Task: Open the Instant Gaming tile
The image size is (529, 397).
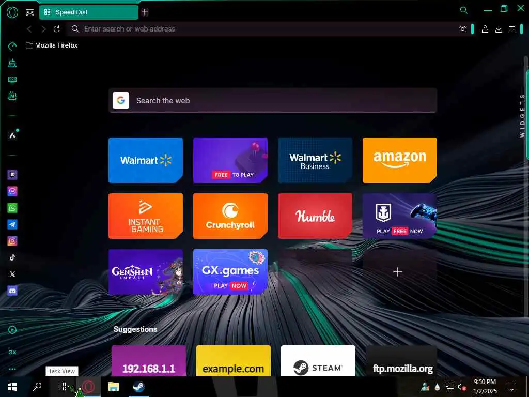Action: coord(146,216)
